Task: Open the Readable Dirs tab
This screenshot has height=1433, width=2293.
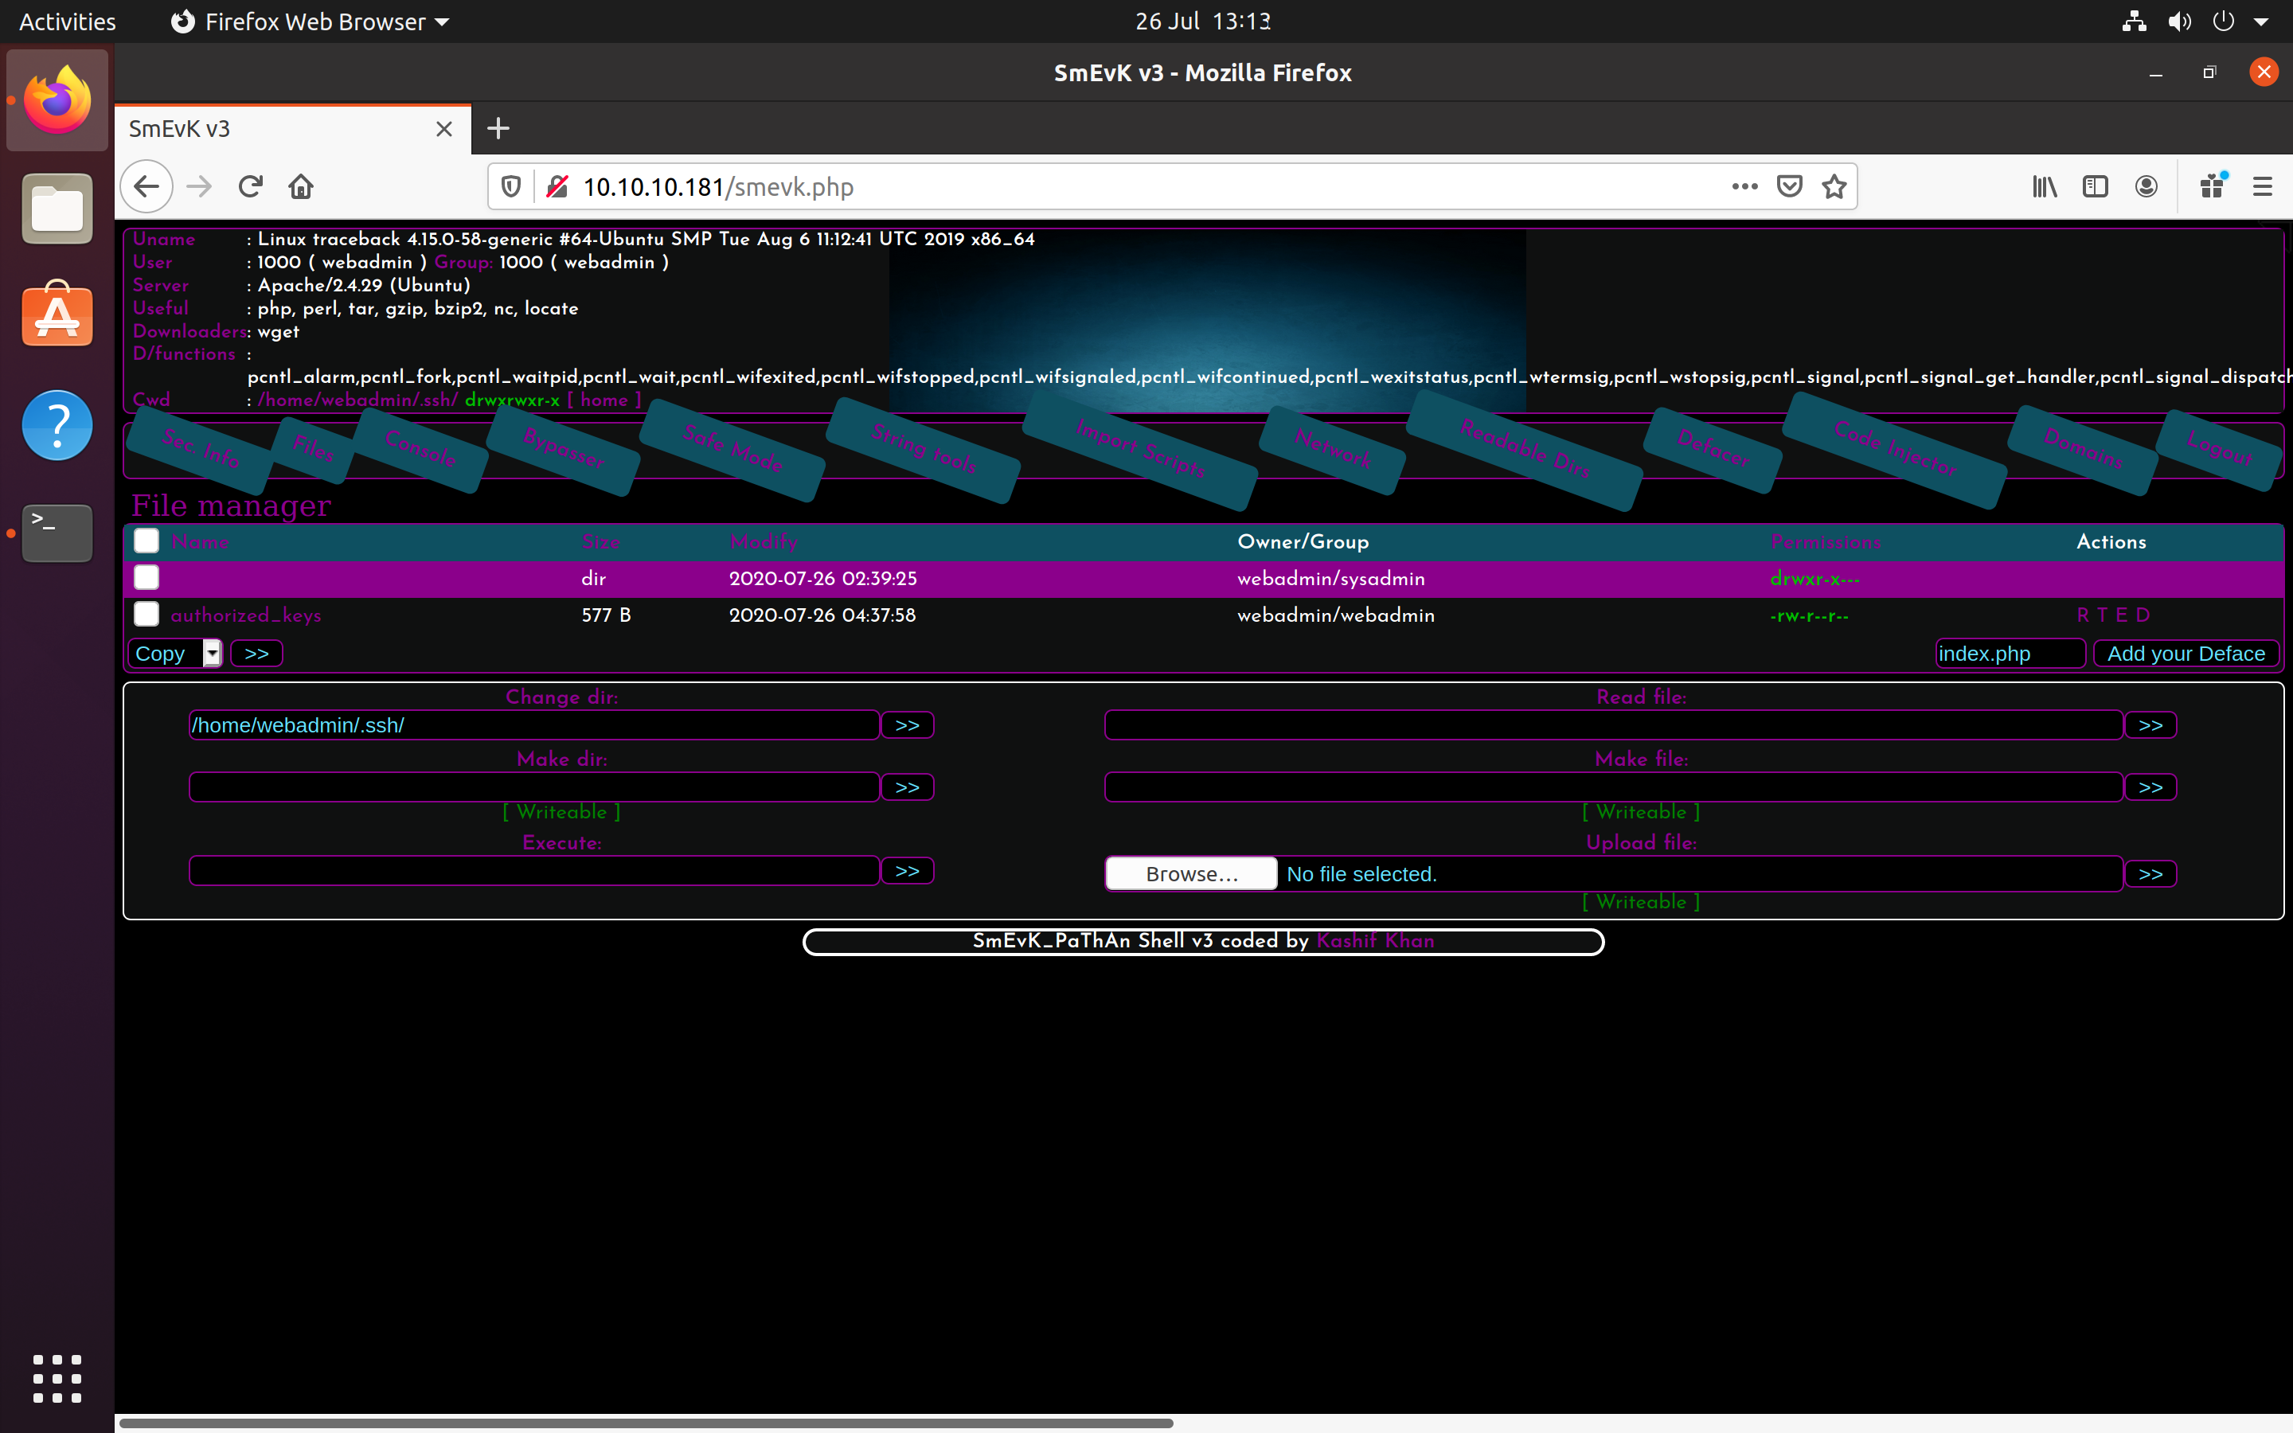Action: click(x=1525, y=448)
